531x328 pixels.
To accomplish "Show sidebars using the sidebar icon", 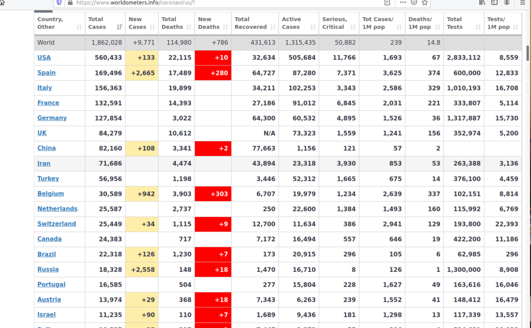I will pyautogui.click(x=494, y=2).
